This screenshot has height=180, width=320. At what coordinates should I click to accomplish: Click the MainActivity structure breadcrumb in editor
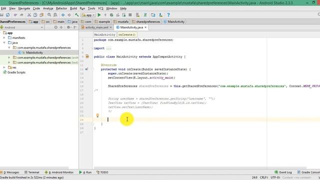104,34
